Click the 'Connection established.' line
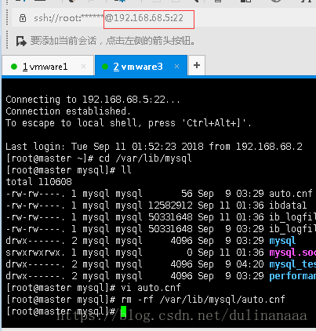This screenshot has height=331, width=316. (x=68, y=111)
